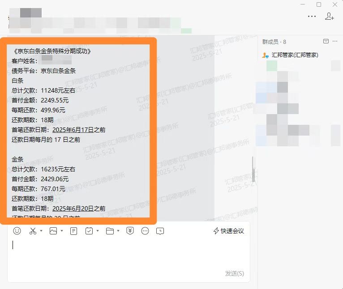Click the title 《京东白条金条特殊分期成功》
Viewport: 343px width, 289px height.
click(52, 51)
